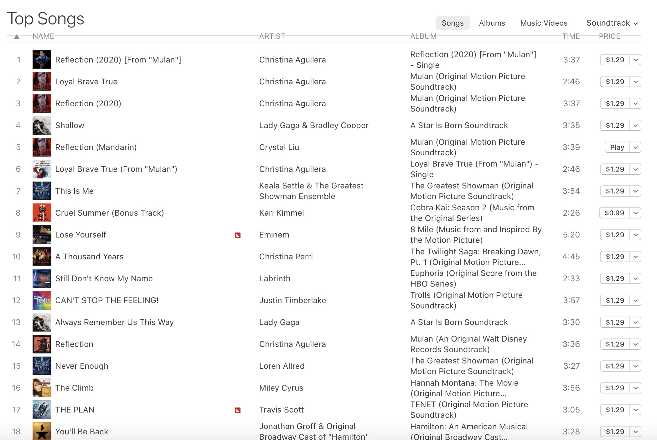Expand options arrow for A Thousand Years
Screen dimensions: 657x440
tap(635, 257)
